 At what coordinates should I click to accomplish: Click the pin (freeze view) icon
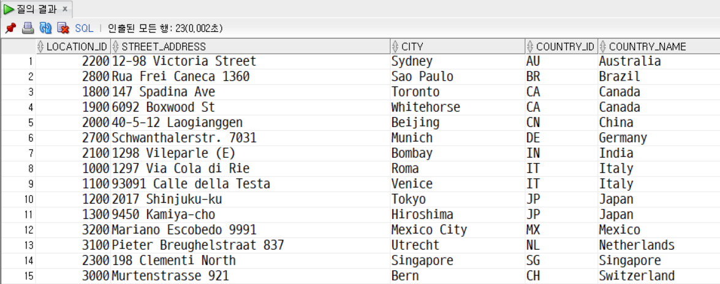[10, 28]
